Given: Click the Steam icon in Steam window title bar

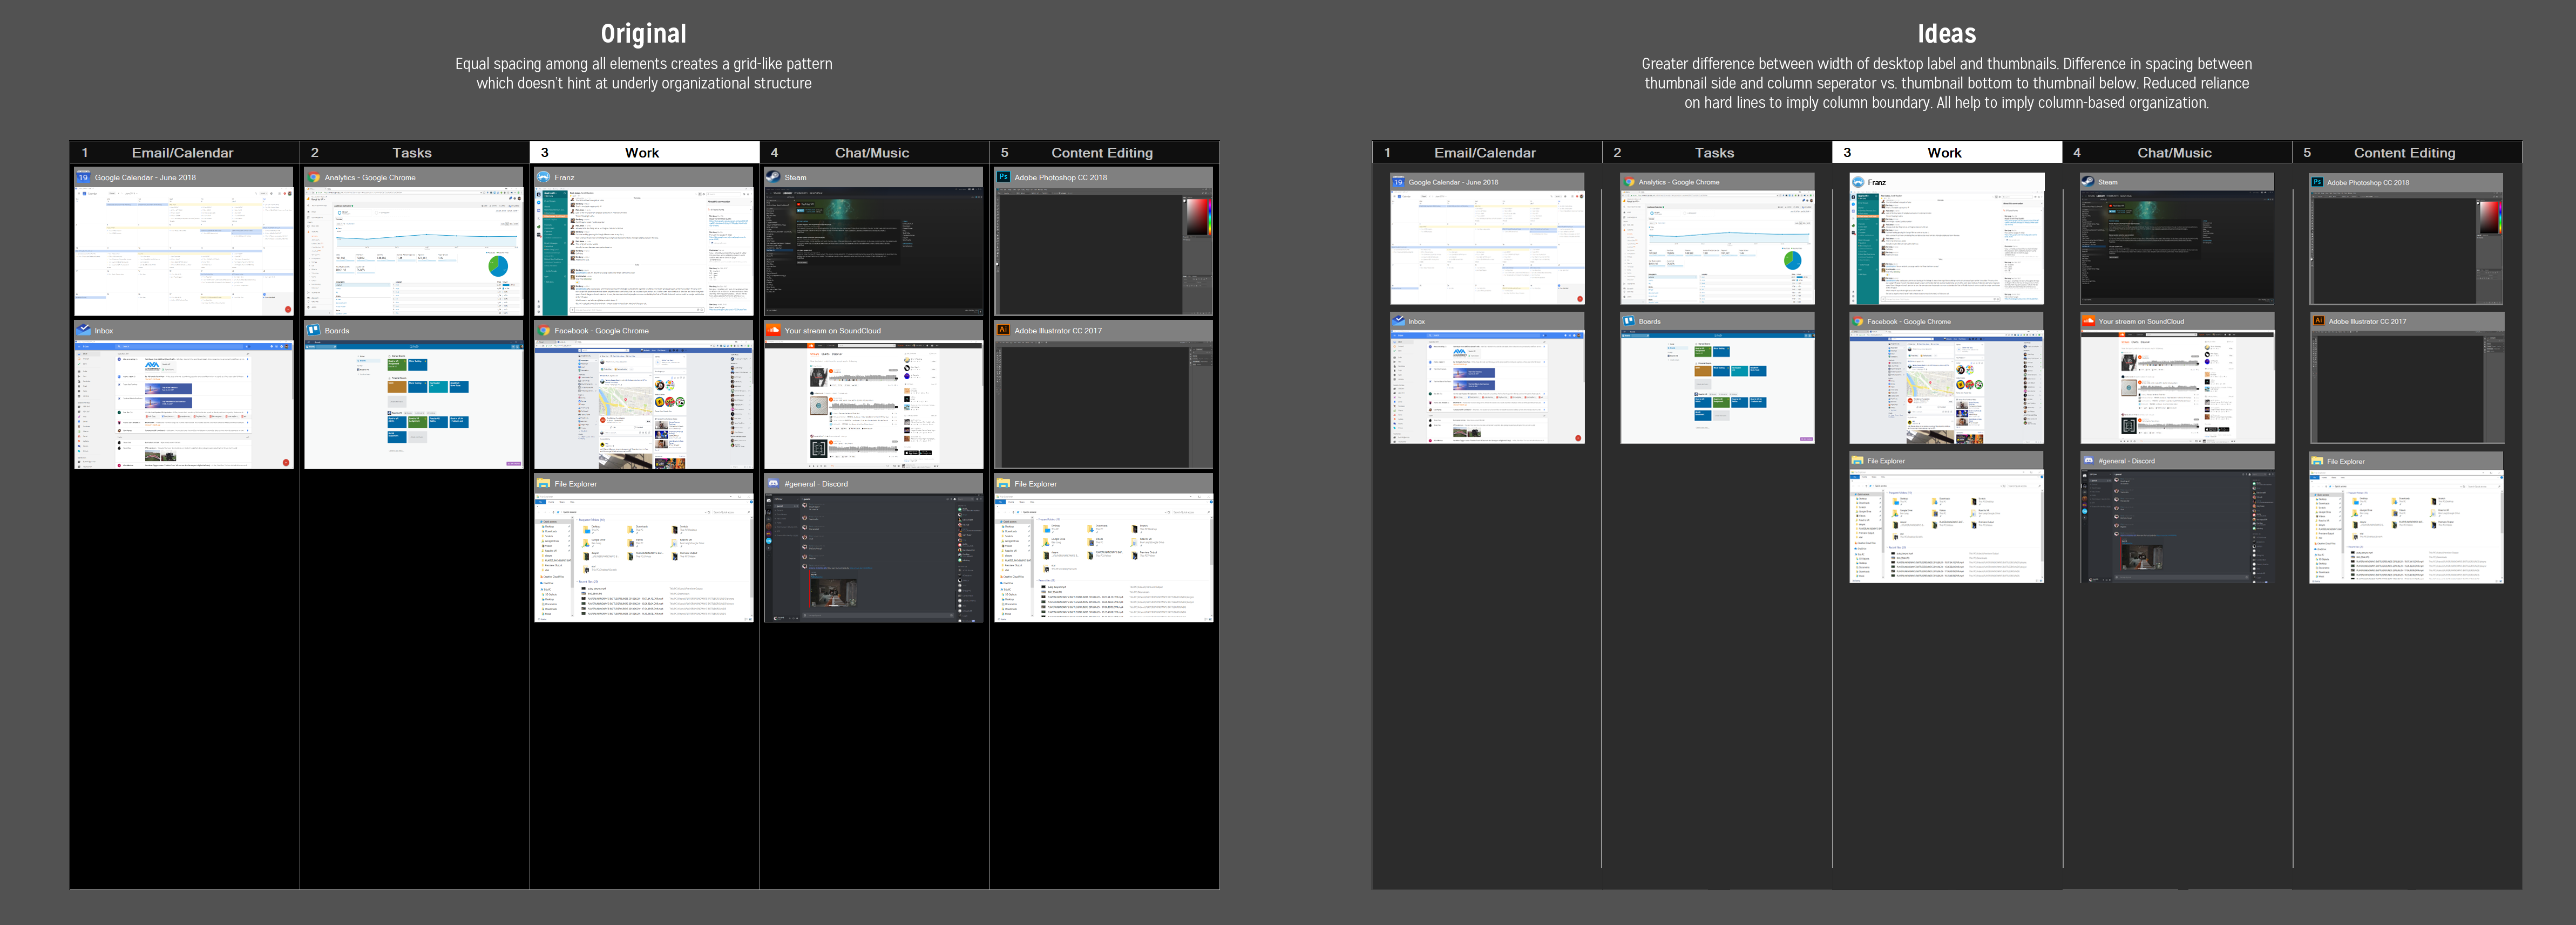Looking at the screenshot, I should (x=774, y=177).
